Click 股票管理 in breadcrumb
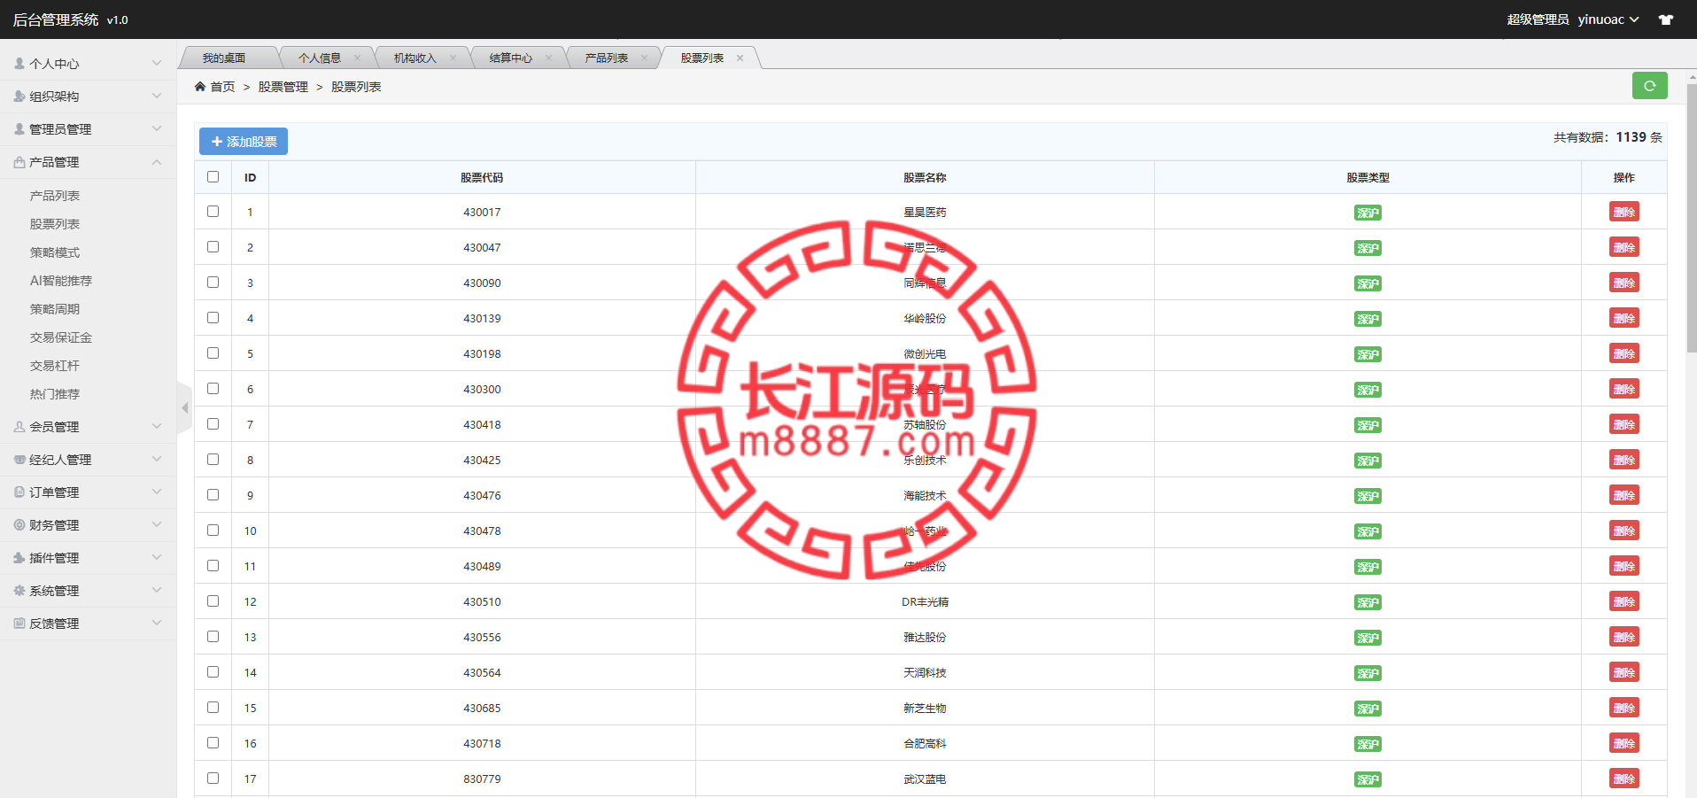Viewport: 1697px width, 798px height. point(283,87)
